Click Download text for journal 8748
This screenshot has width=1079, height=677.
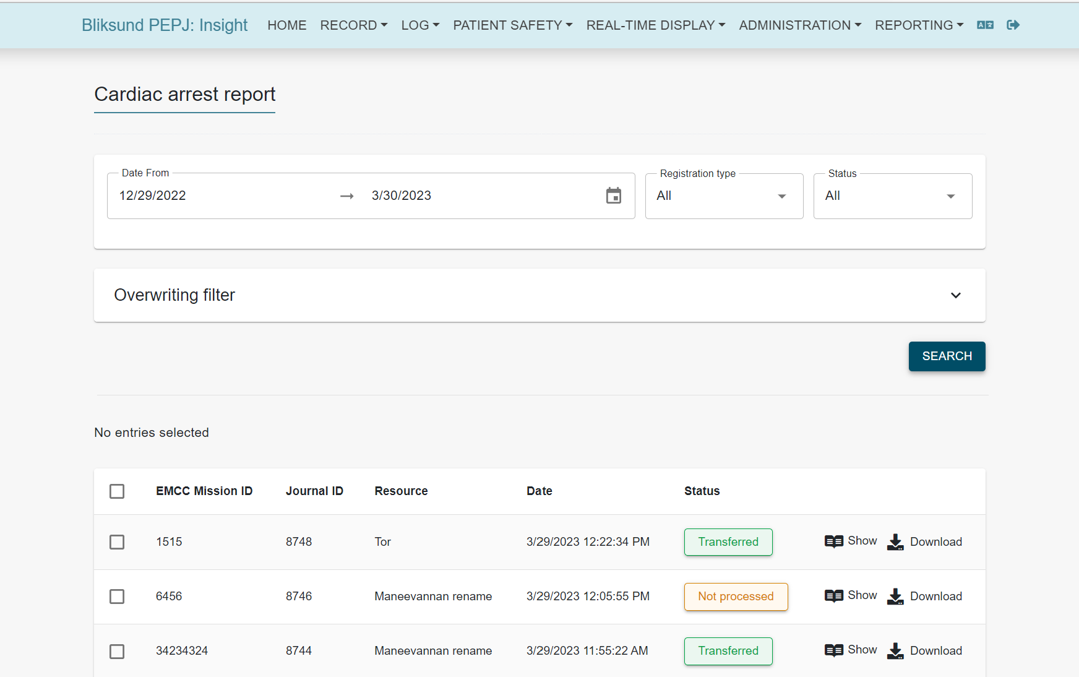[936, 542]
